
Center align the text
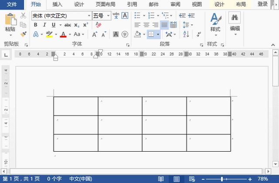pos(146,25)
